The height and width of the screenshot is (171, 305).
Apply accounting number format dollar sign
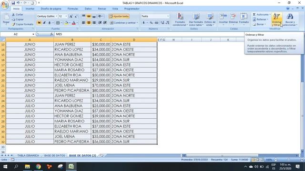coord(143,23)
